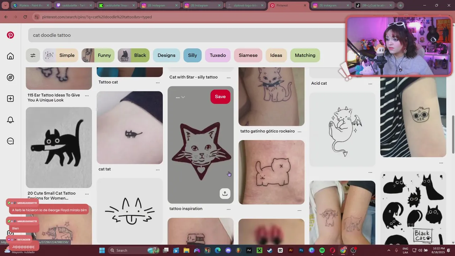Select the 'Ideas' filter chip
The height and width of the screenshot is (256, 455).
276,55
